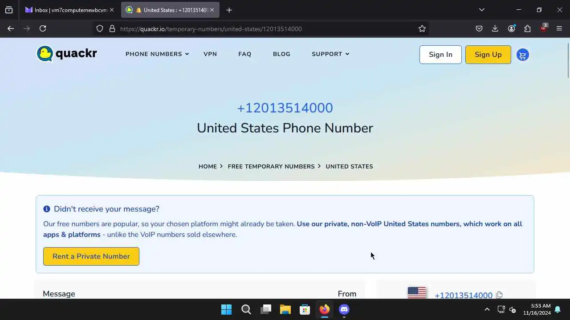
Task: Open the Pocket save icon
Action: click(479, 28)
